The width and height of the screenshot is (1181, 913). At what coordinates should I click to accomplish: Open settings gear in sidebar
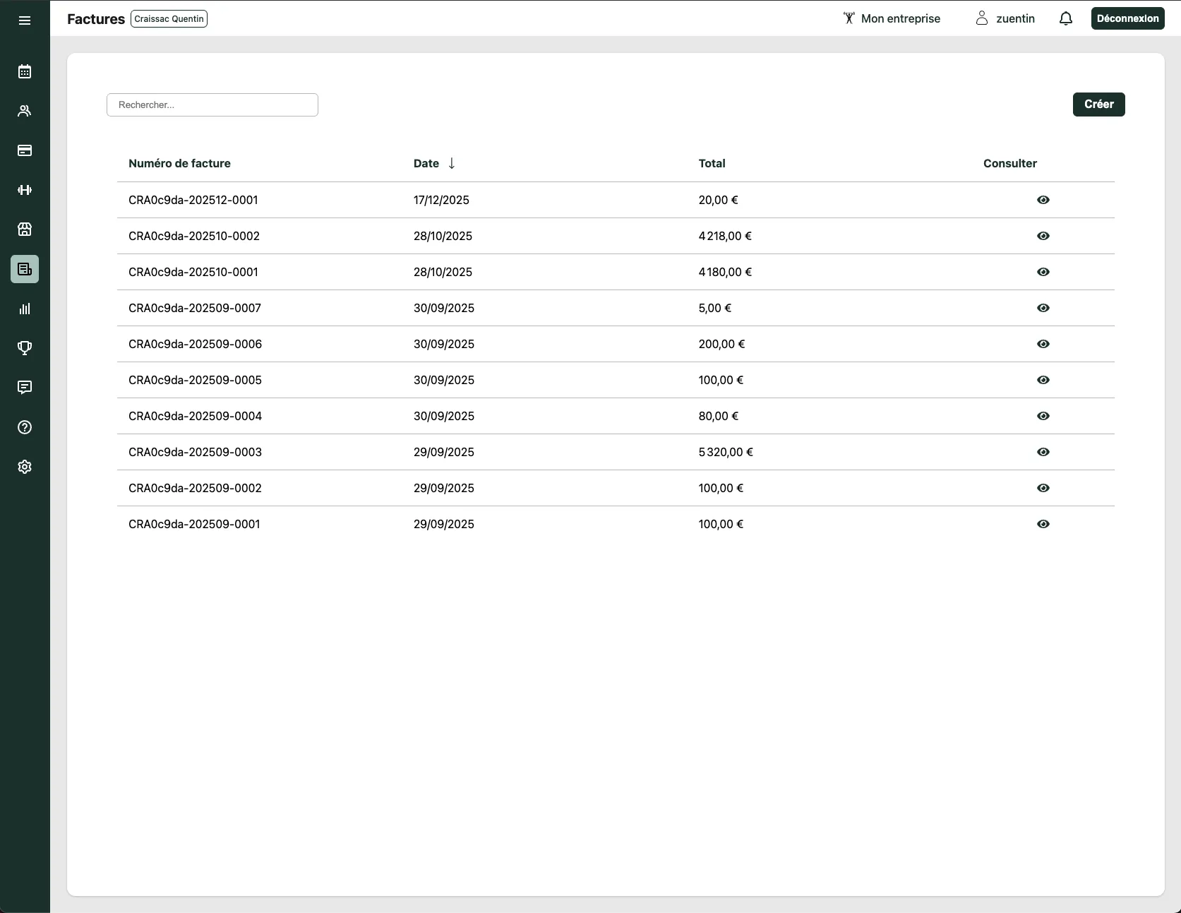(x=25, y=467)
